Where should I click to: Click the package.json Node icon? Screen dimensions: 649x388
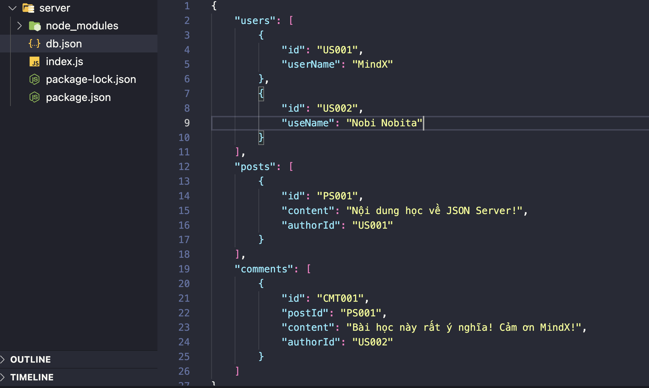tap(34, 97)
